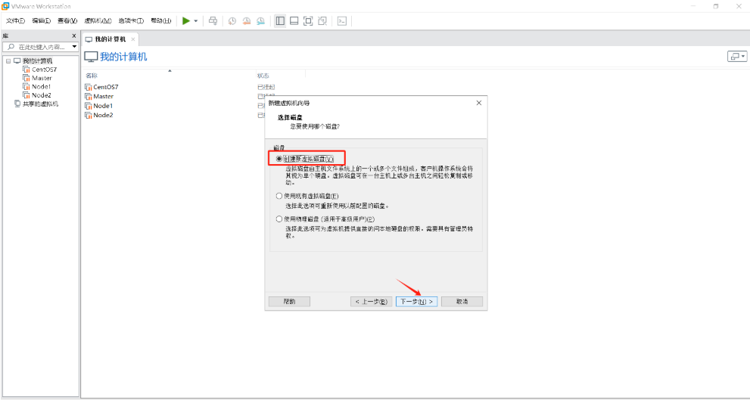
Task: Click the CentOS7 VM icon in list
Action: pyautogui.click(x=88, y=87)
